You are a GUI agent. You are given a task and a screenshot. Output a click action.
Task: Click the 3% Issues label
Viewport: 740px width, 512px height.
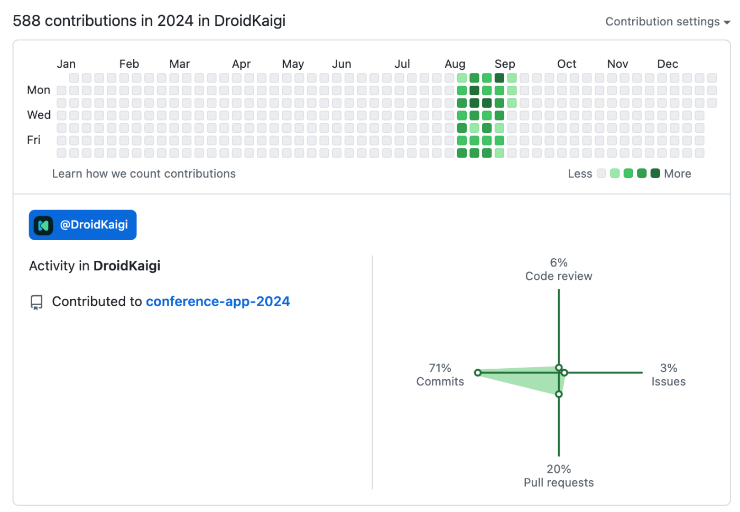click(x=668, y=374)
